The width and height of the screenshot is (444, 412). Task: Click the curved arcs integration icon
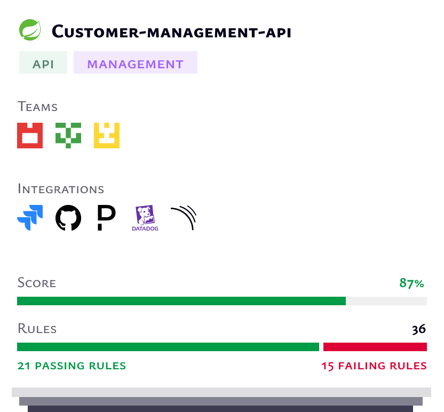tap(184, 218)
